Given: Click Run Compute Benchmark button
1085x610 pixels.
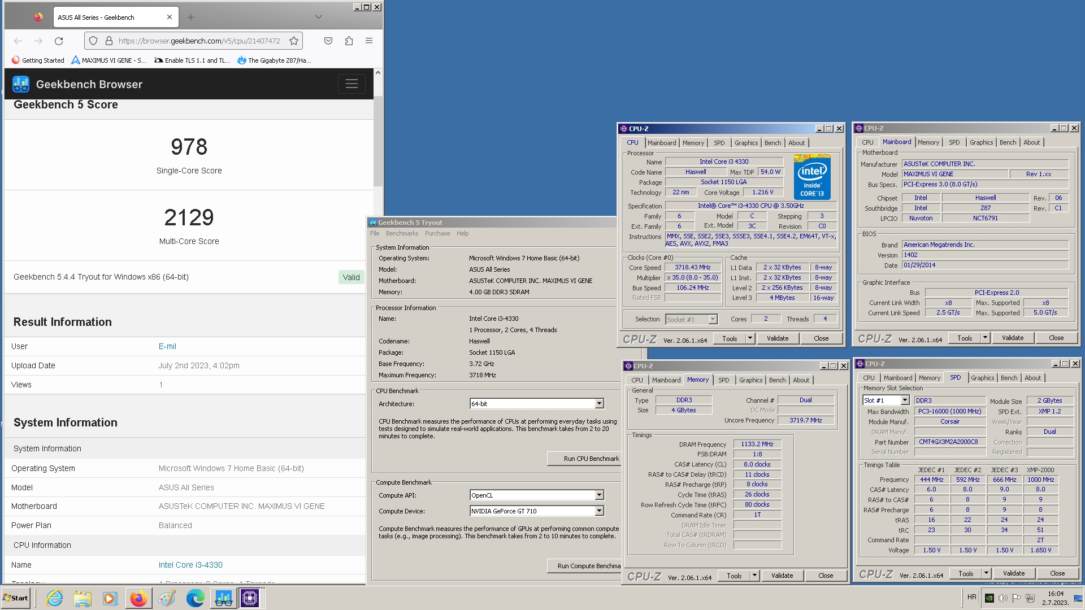Looking at the screenshot, I should (584, 566).
